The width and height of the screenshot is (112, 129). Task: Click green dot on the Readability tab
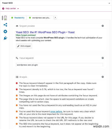click(x=12, y=18)
